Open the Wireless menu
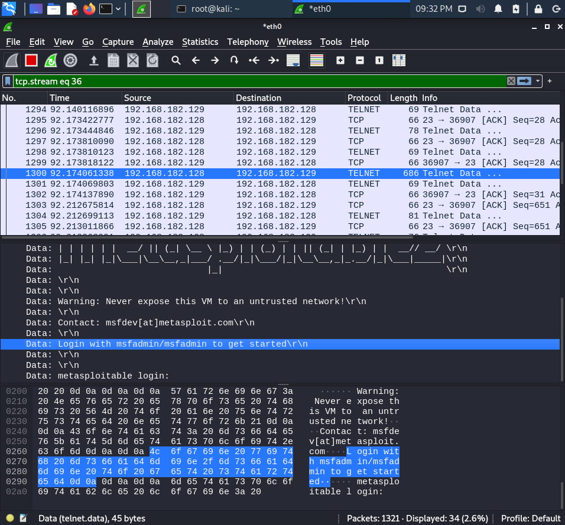 [294, 42]
